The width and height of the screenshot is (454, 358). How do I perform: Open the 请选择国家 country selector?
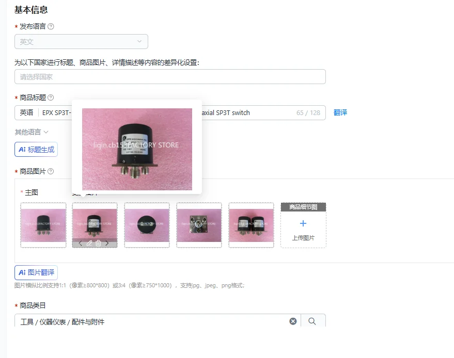(x=170, y=77)
